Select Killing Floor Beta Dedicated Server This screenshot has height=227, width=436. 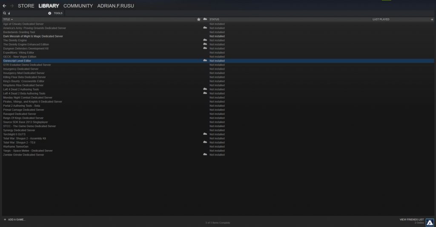[x=24, y=77]
